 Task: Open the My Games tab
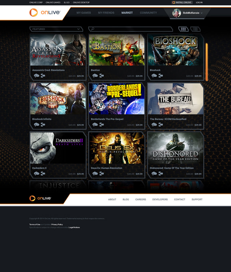click(x=84, y=13)
